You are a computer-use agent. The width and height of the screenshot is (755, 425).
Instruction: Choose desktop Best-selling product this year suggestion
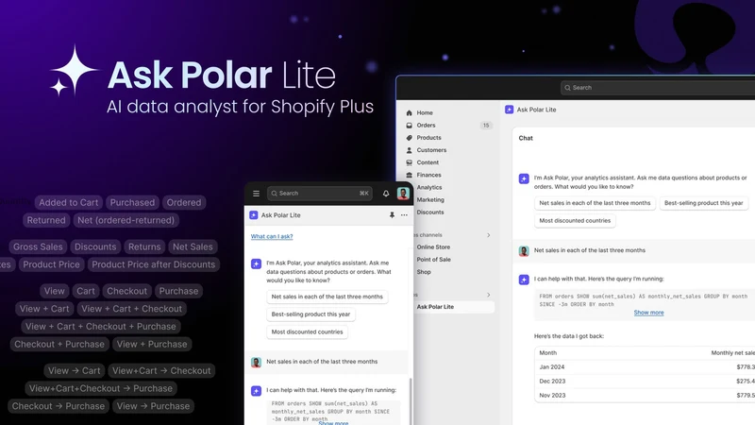pos(703,203)
